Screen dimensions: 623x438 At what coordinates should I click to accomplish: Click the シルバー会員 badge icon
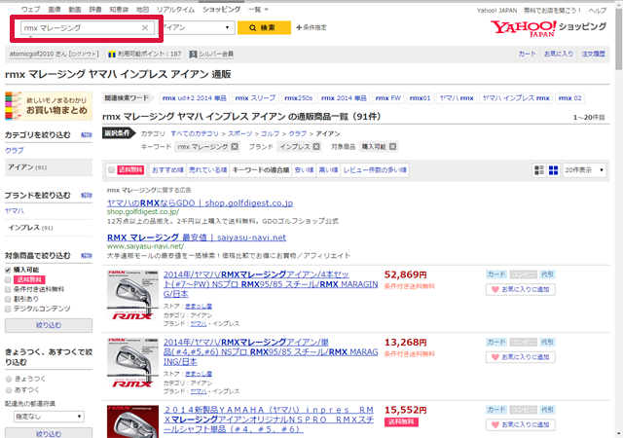193,55
